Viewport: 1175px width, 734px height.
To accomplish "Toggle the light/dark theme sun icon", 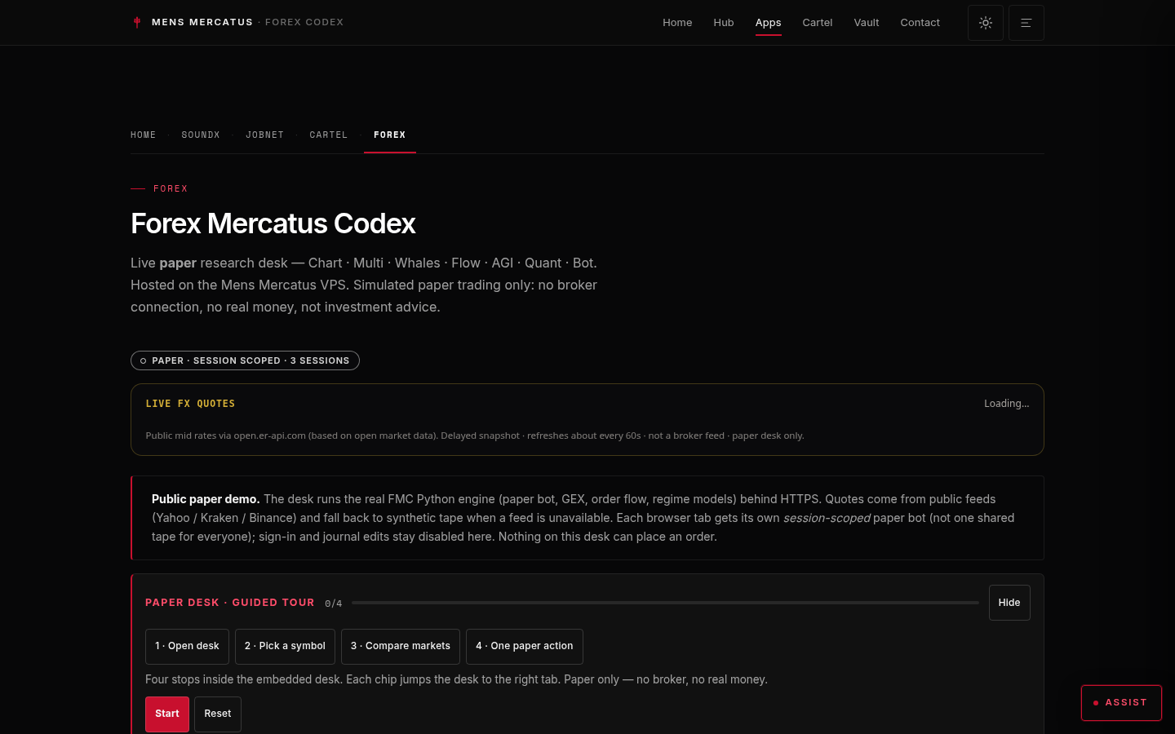I will pyautogui.click(x=986, y=23).
